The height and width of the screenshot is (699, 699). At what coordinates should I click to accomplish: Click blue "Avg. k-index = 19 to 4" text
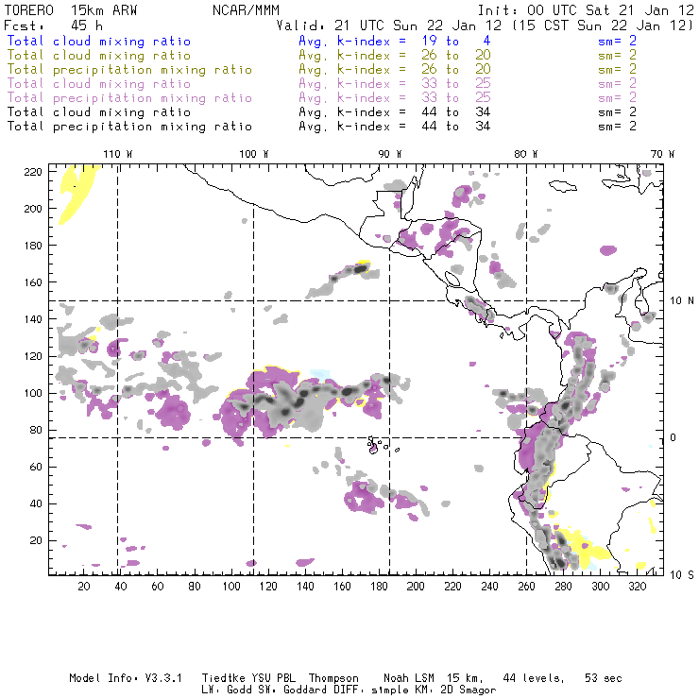(x=395, y=41)
